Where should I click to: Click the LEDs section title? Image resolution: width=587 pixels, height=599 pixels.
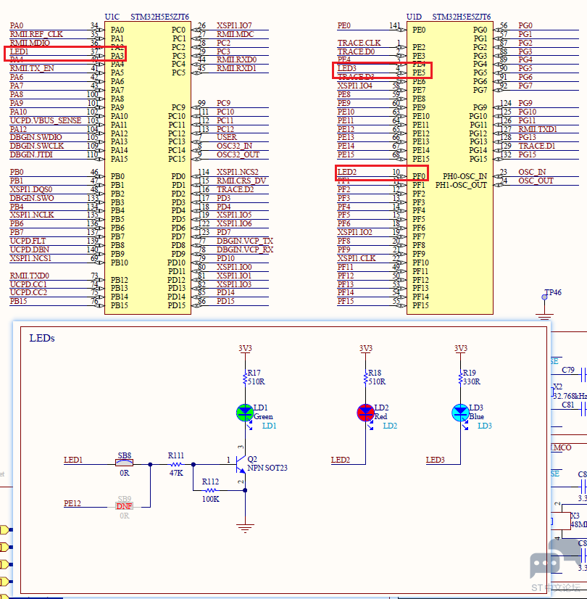(x=42, y=338)
